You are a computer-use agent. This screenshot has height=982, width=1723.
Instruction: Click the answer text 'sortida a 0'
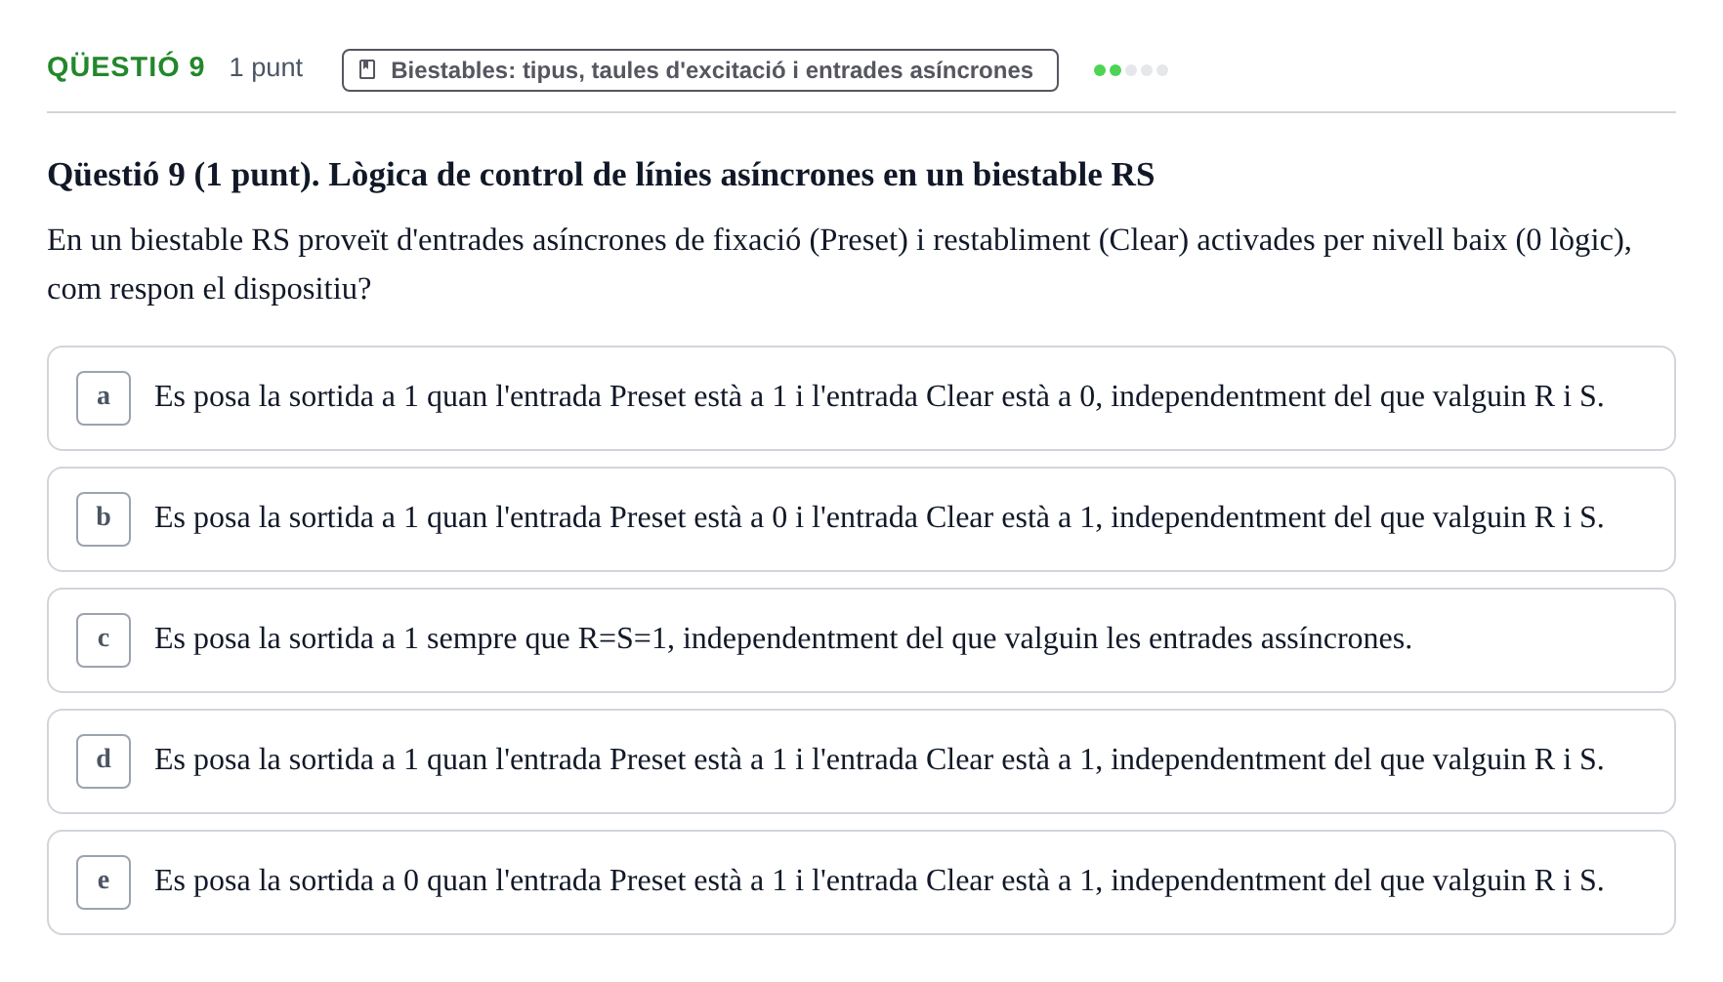click(879, 880)
